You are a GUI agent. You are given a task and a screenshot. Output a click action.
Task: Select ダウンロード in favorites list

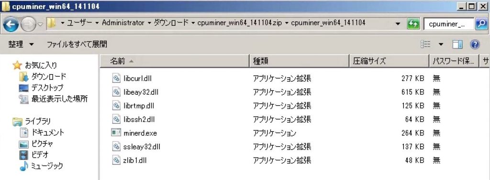pyautogui.click(x=48, y=76)
